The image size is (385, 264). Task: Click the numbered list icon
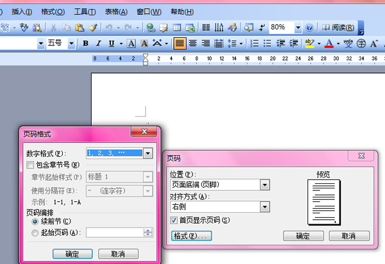(x=254, y=44)
